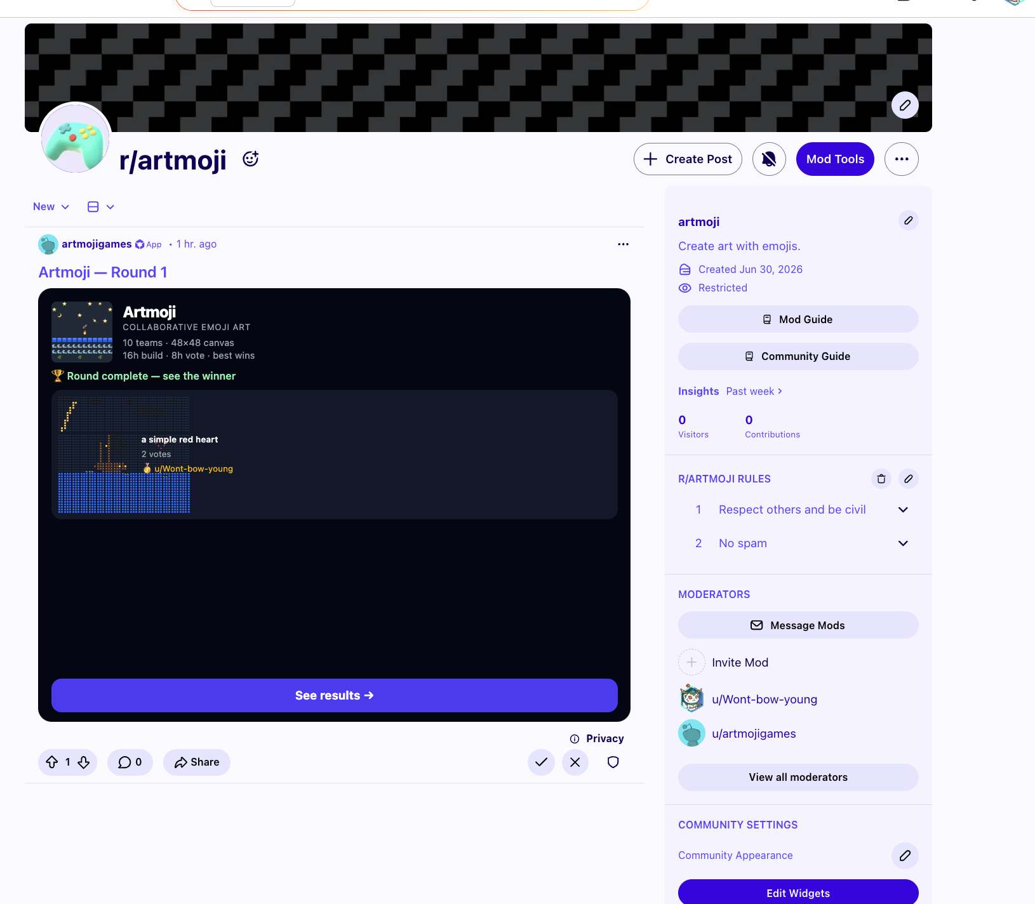Image resolution: width=1035 pixels, height=904 pixels.
Task: Open artmojigames user profile avatar
Action: pos(48,244)
